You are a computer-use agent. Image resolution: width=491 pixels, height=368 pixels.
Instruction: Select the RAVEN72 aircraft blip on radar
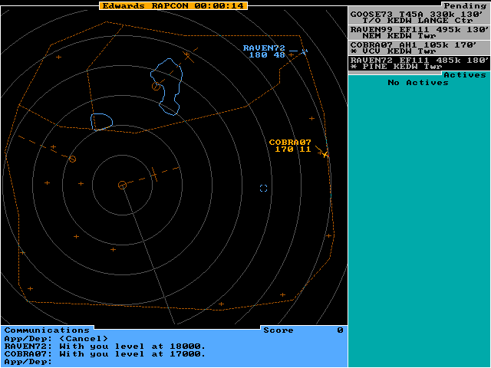pos(305,51)
